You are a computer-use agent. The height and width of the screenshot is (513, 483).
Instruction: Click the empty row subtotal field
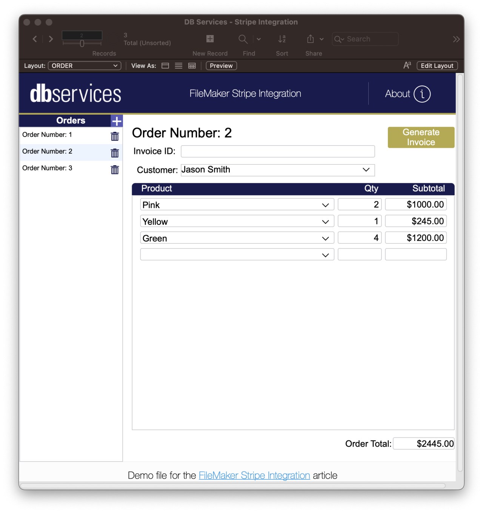pyautogui.click(x=416, y=254)
